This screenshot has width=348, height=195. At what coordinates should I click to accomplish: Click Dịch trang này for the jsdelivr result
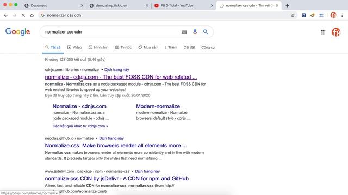pos(147,171)
